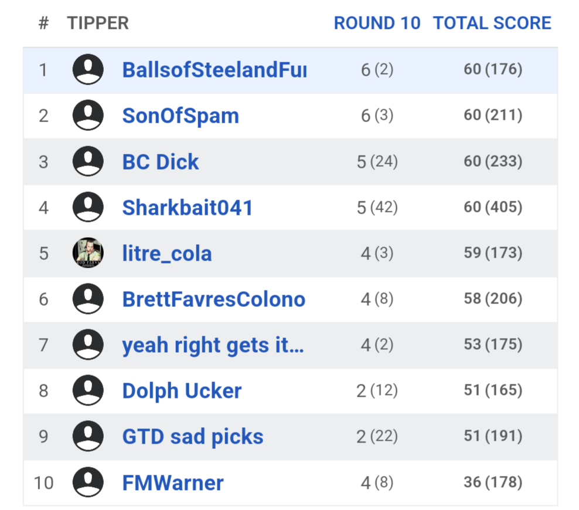
Task: Click Sharkbait041's default avatar icon
Action: (88, 207)
